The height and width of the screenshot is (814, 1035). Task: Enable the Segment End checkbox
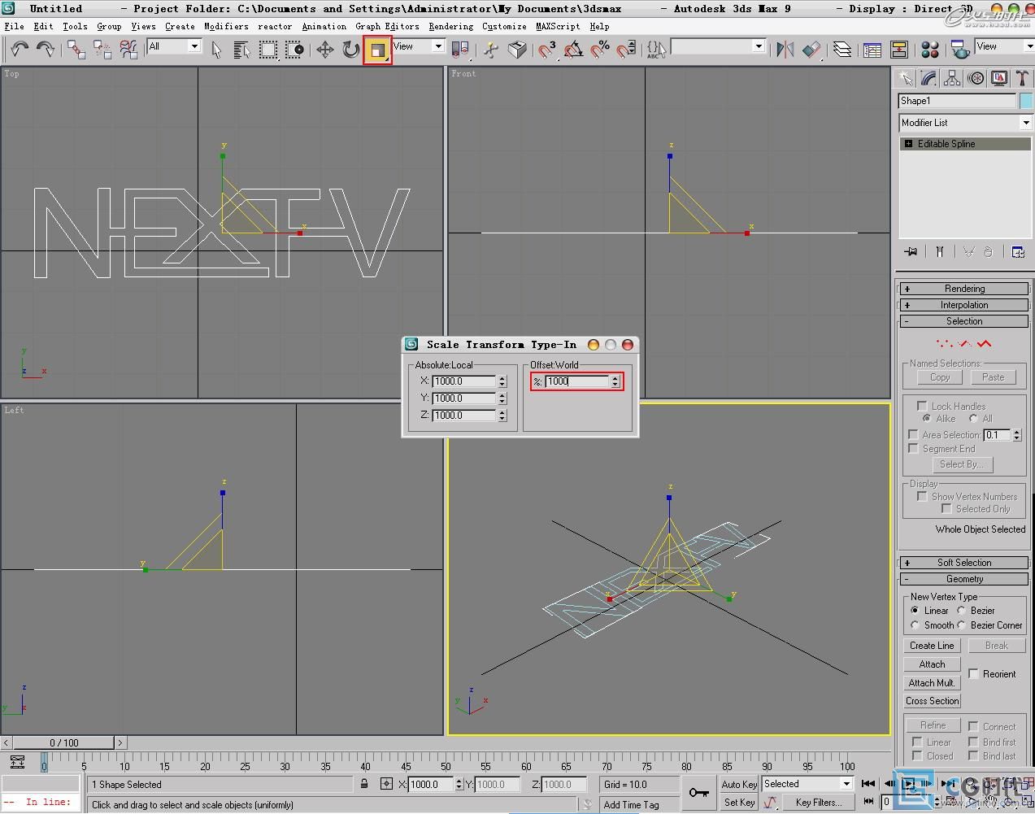913,448
